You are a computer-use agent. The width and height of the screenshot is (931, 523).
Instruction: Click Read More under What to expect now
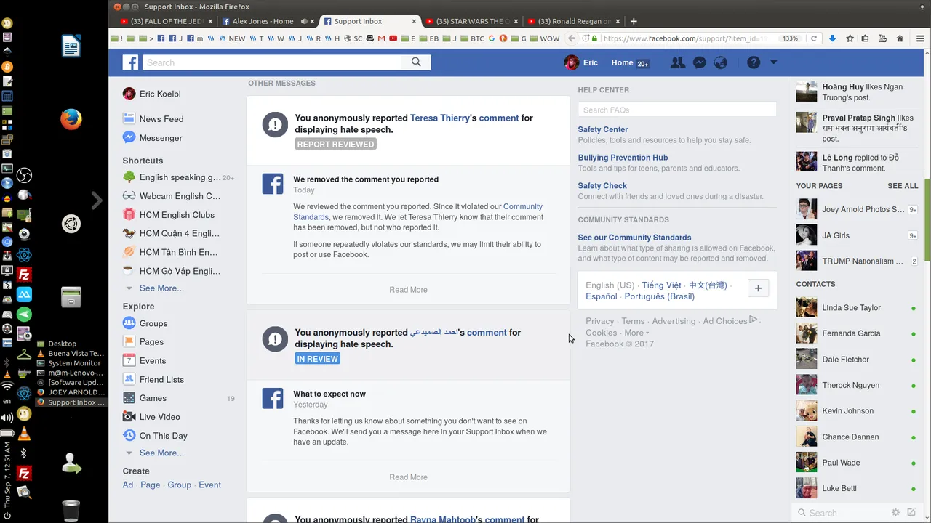pyautogui.click(x=408, y=477)
